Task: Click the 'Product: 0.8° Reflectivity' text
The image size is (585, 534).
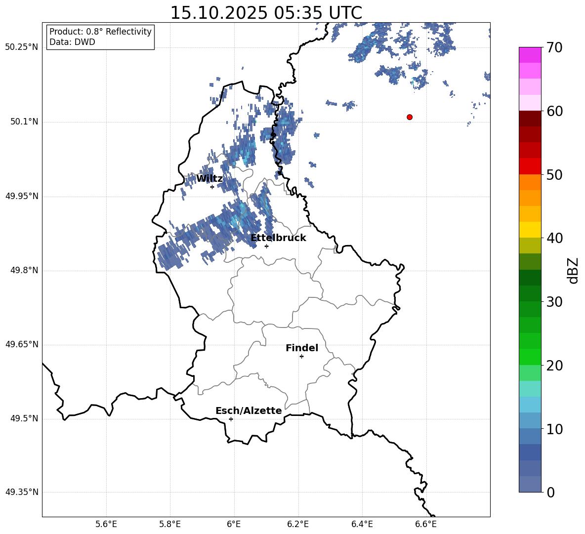Action: coord(100,31)
